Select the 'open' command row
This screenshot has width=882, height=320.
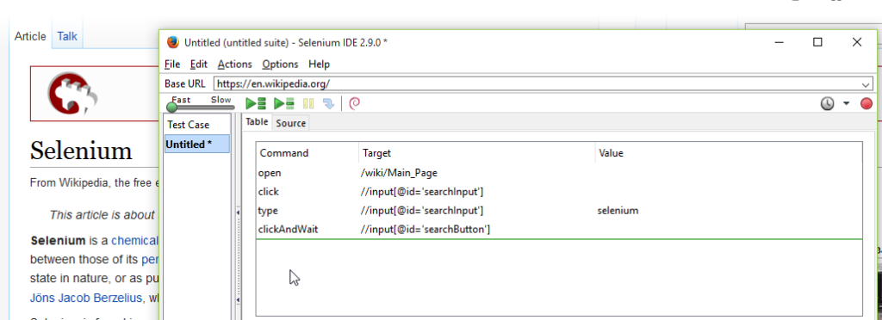coord(559,173)
